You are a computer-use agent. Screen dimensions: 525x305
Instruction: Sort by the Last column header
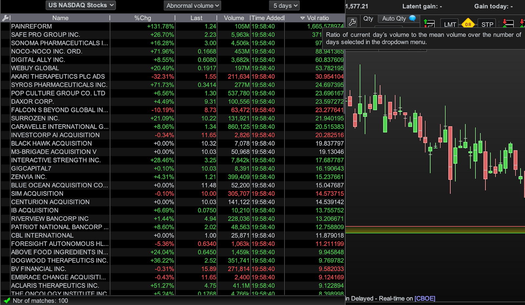click(196, 18)
